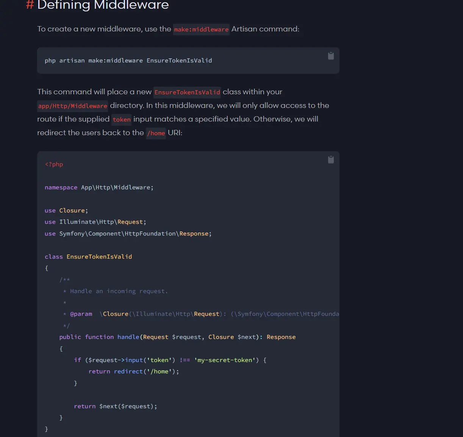The image size is (463, 437).
Task: Click the return redirect('/home') line
Action: click(134, 371)
